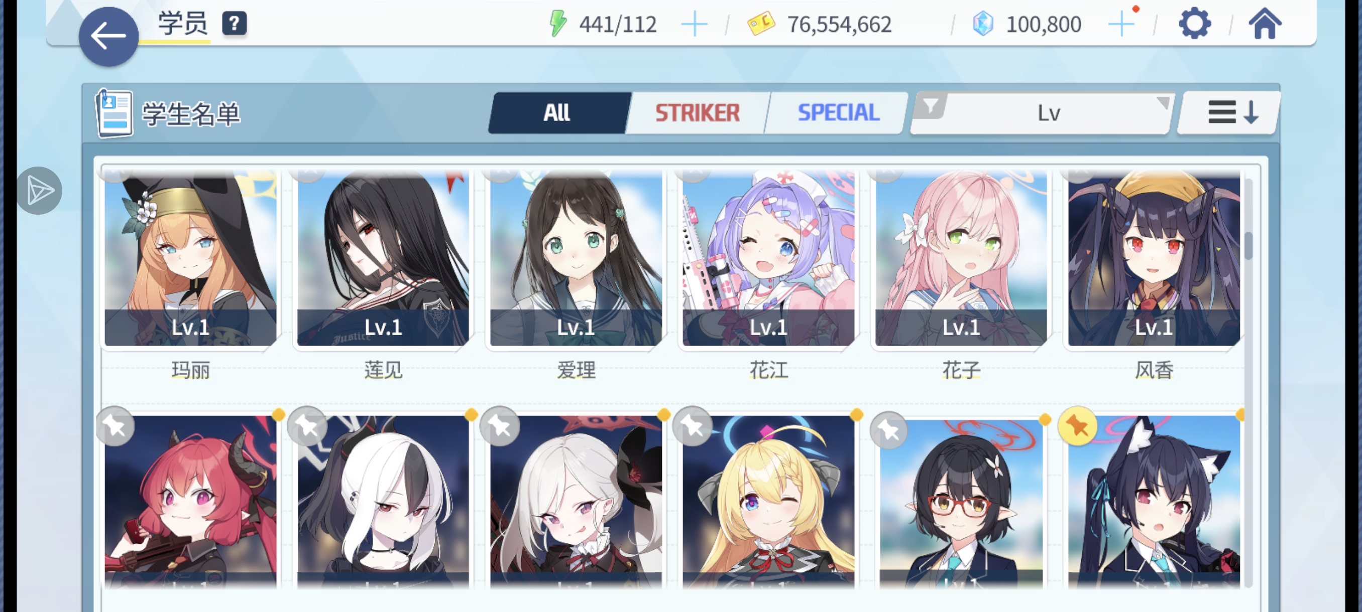Open settings via the gear icon
This screenshot has width=1362, height=612.
(x=1194, y=24)
